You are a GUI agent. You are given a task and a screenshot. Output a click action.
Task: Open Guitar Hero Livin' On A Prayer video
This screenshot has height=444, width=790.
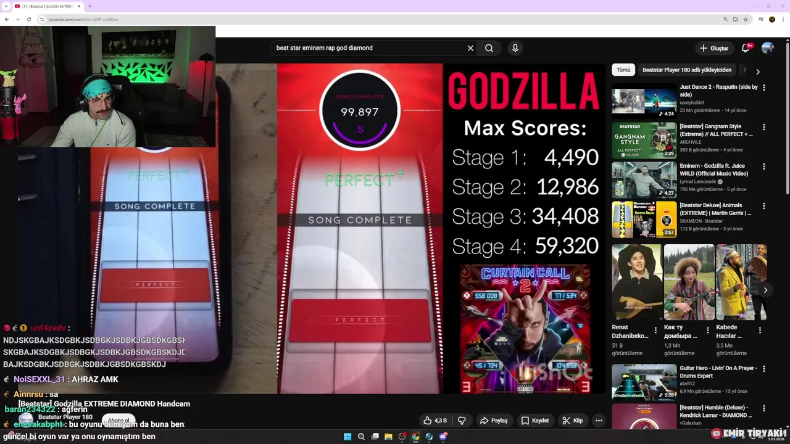[x=644, y=382]
